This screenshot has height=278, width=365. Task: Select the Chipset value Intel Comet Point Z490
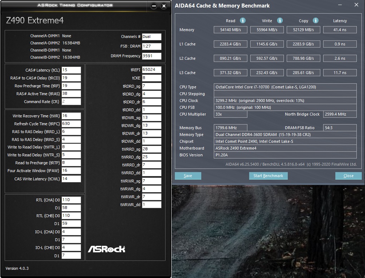pyautogui.click(x=285, y=141)
